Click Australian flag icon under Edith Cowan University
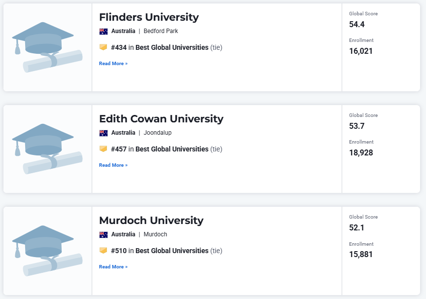The image size is (426, 299). tap(104, 133)
